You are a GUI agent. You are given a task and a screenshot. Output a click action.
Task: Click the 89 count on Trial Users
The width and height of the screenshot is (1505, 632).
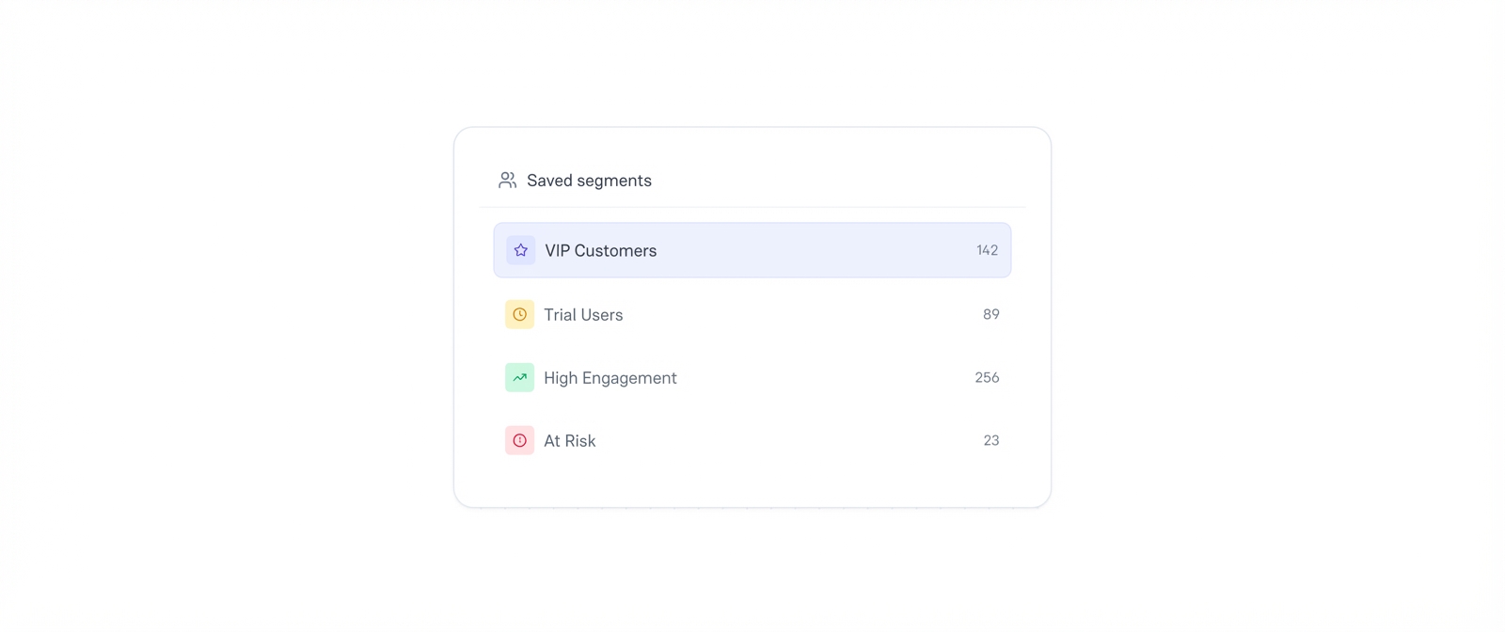pos(990,314)
